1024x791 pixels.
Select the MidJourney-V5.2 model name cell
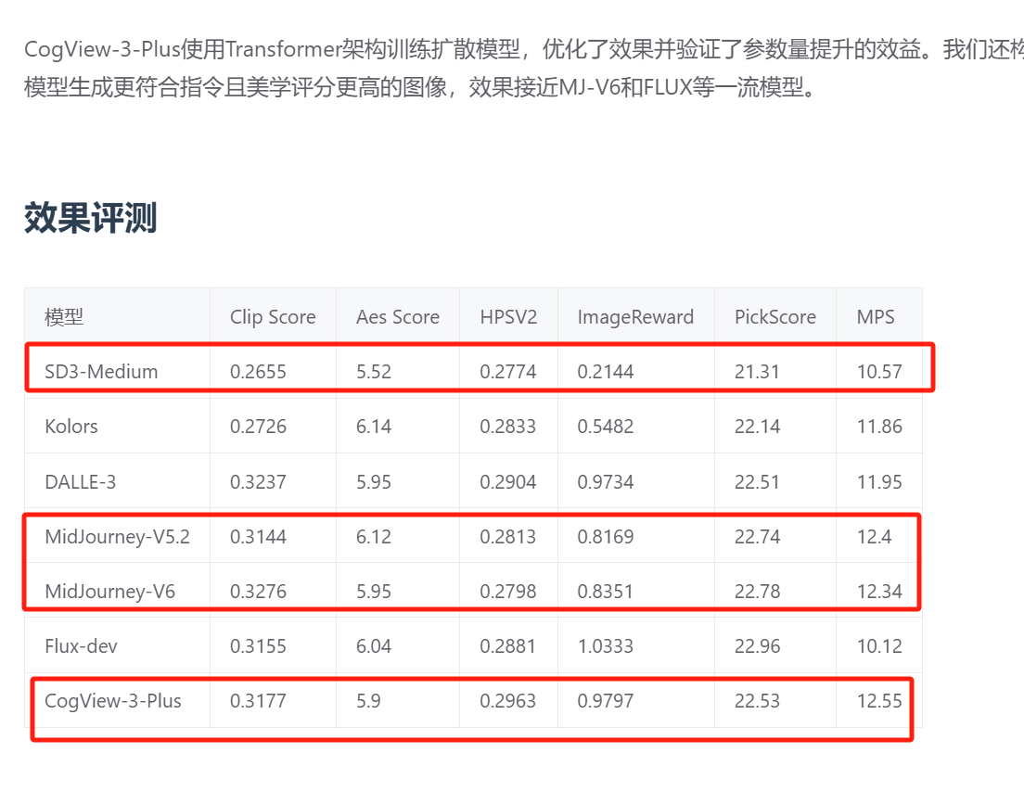118,537
